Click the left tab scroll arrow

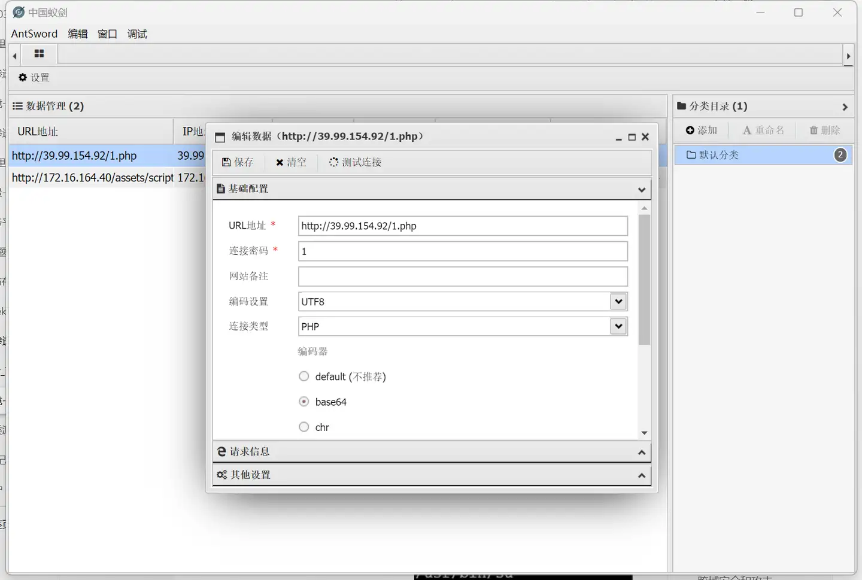tap(14, 56)
